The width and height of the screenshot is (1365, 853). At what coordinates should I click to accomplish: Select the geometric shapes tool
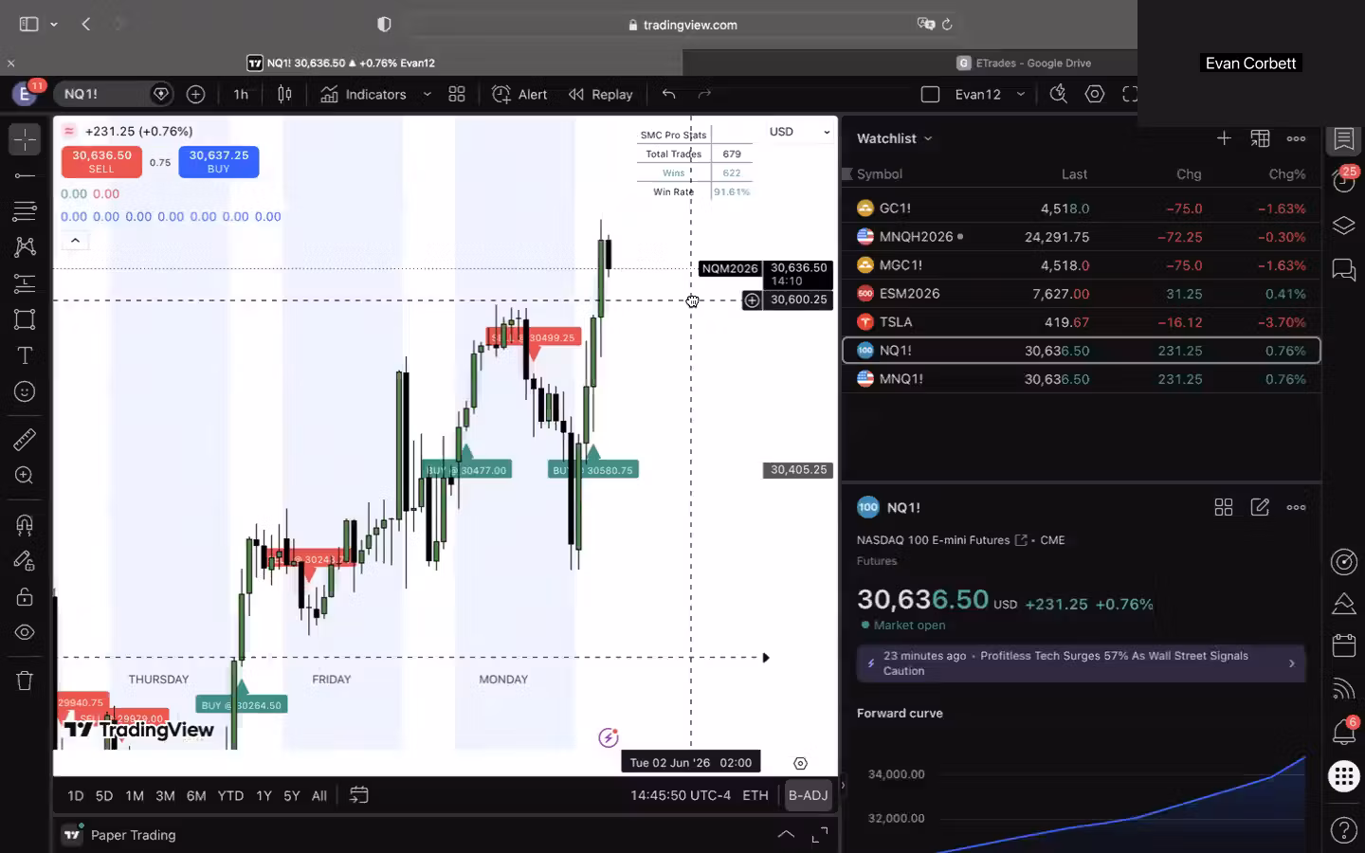(25, 319)
